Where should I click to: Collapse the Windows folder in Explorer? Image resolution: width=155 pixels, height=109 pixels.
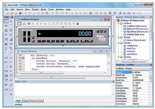pyautogui.click(x=118, y=23)
